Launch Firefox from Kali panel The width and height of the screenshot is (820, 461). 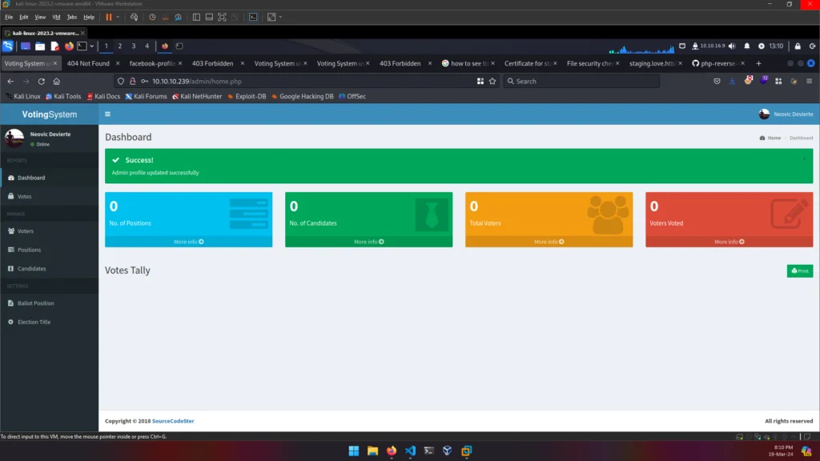pyautogui.click(x=69, y=46)
